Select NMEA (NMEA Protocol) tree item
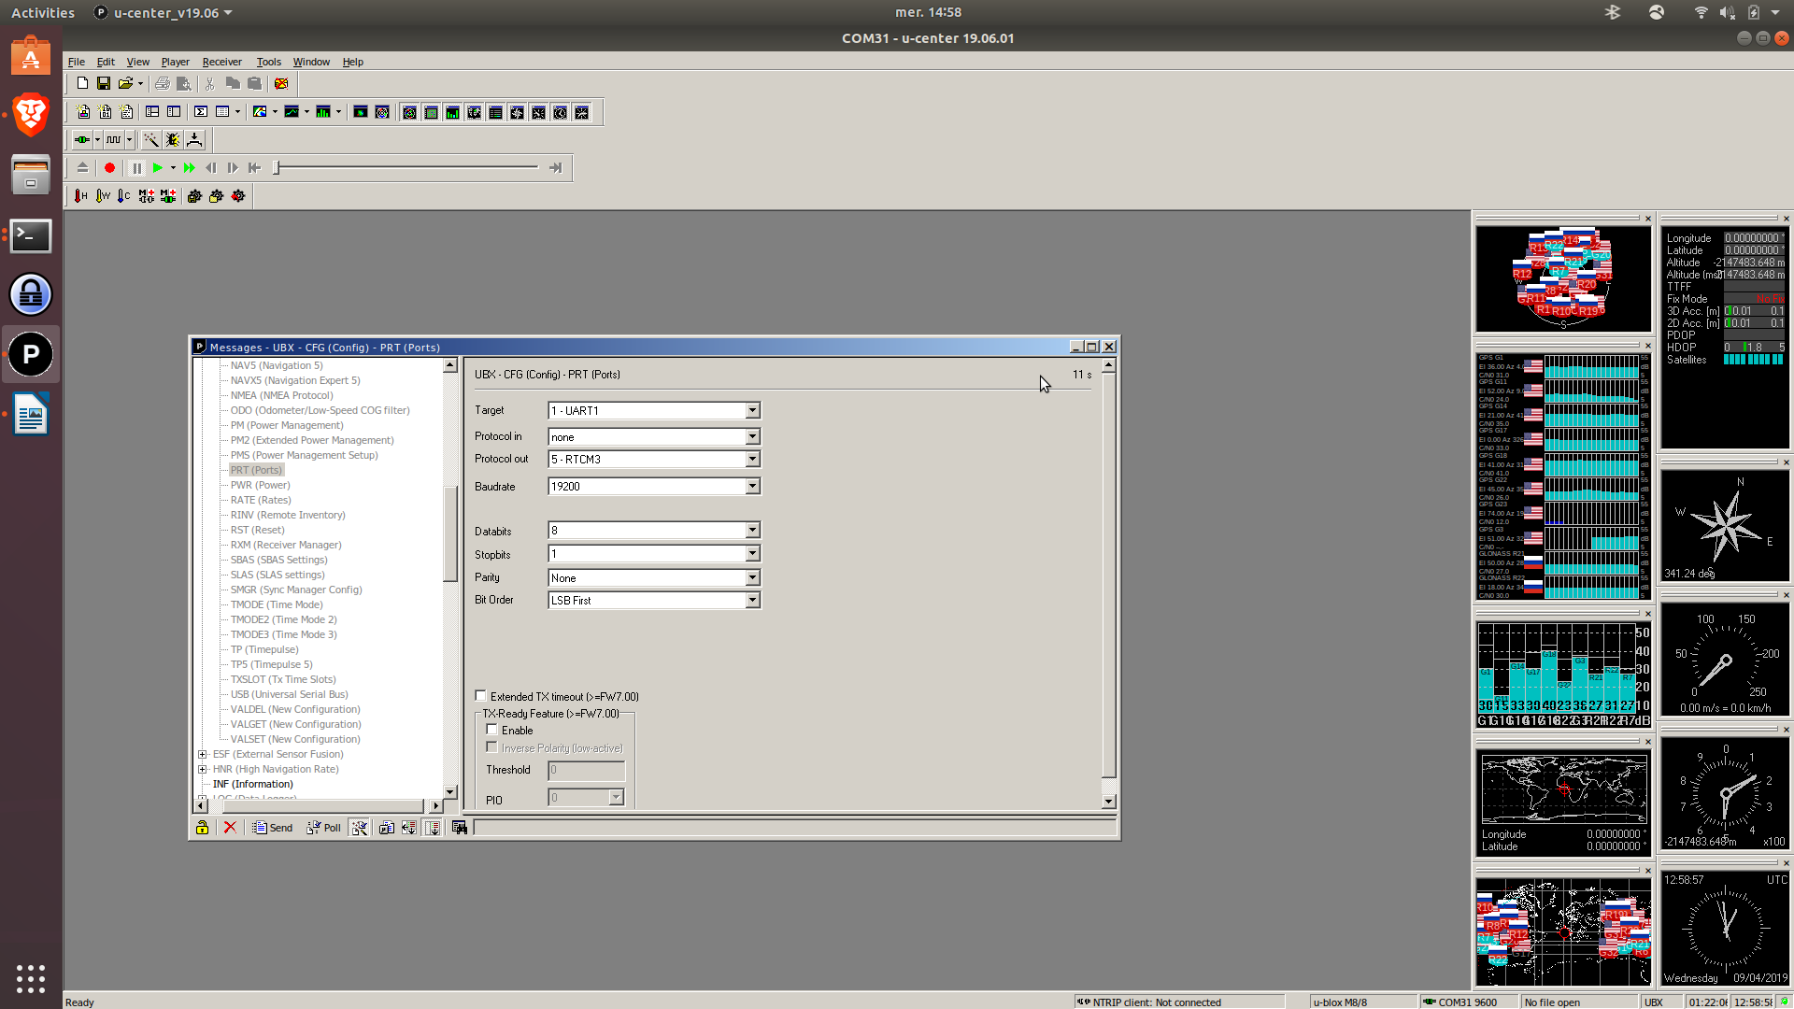Image resolution: width=1794 pixels, height=1009 pixels. click(x=281, y=395)
